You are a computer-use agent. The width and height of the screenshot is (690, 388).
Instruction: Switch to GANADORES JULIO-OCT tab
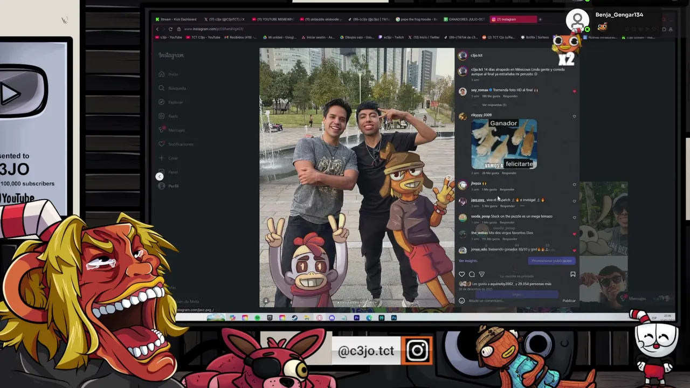point(465,19)
